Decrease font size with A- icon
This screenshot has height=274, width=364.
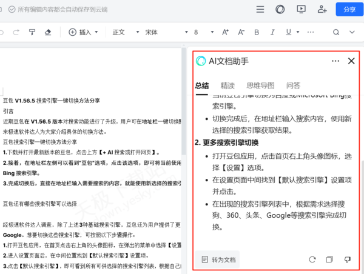point(241,32)
